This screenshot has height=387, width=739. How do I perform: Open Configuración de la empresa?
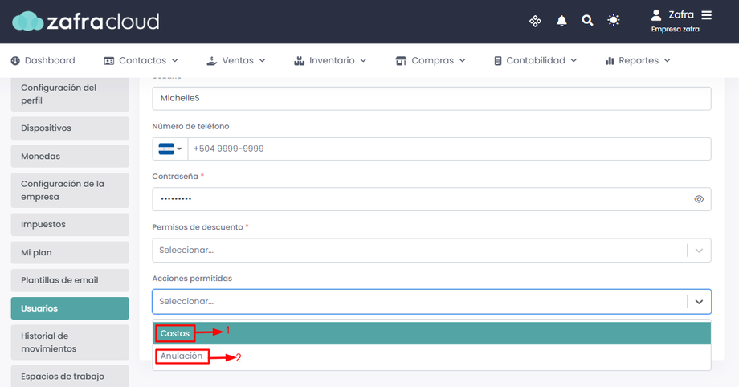click(70, 190)
